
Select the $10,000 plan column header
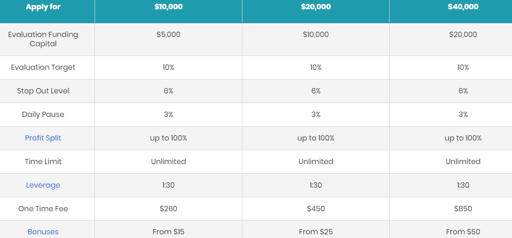(168, 7)
